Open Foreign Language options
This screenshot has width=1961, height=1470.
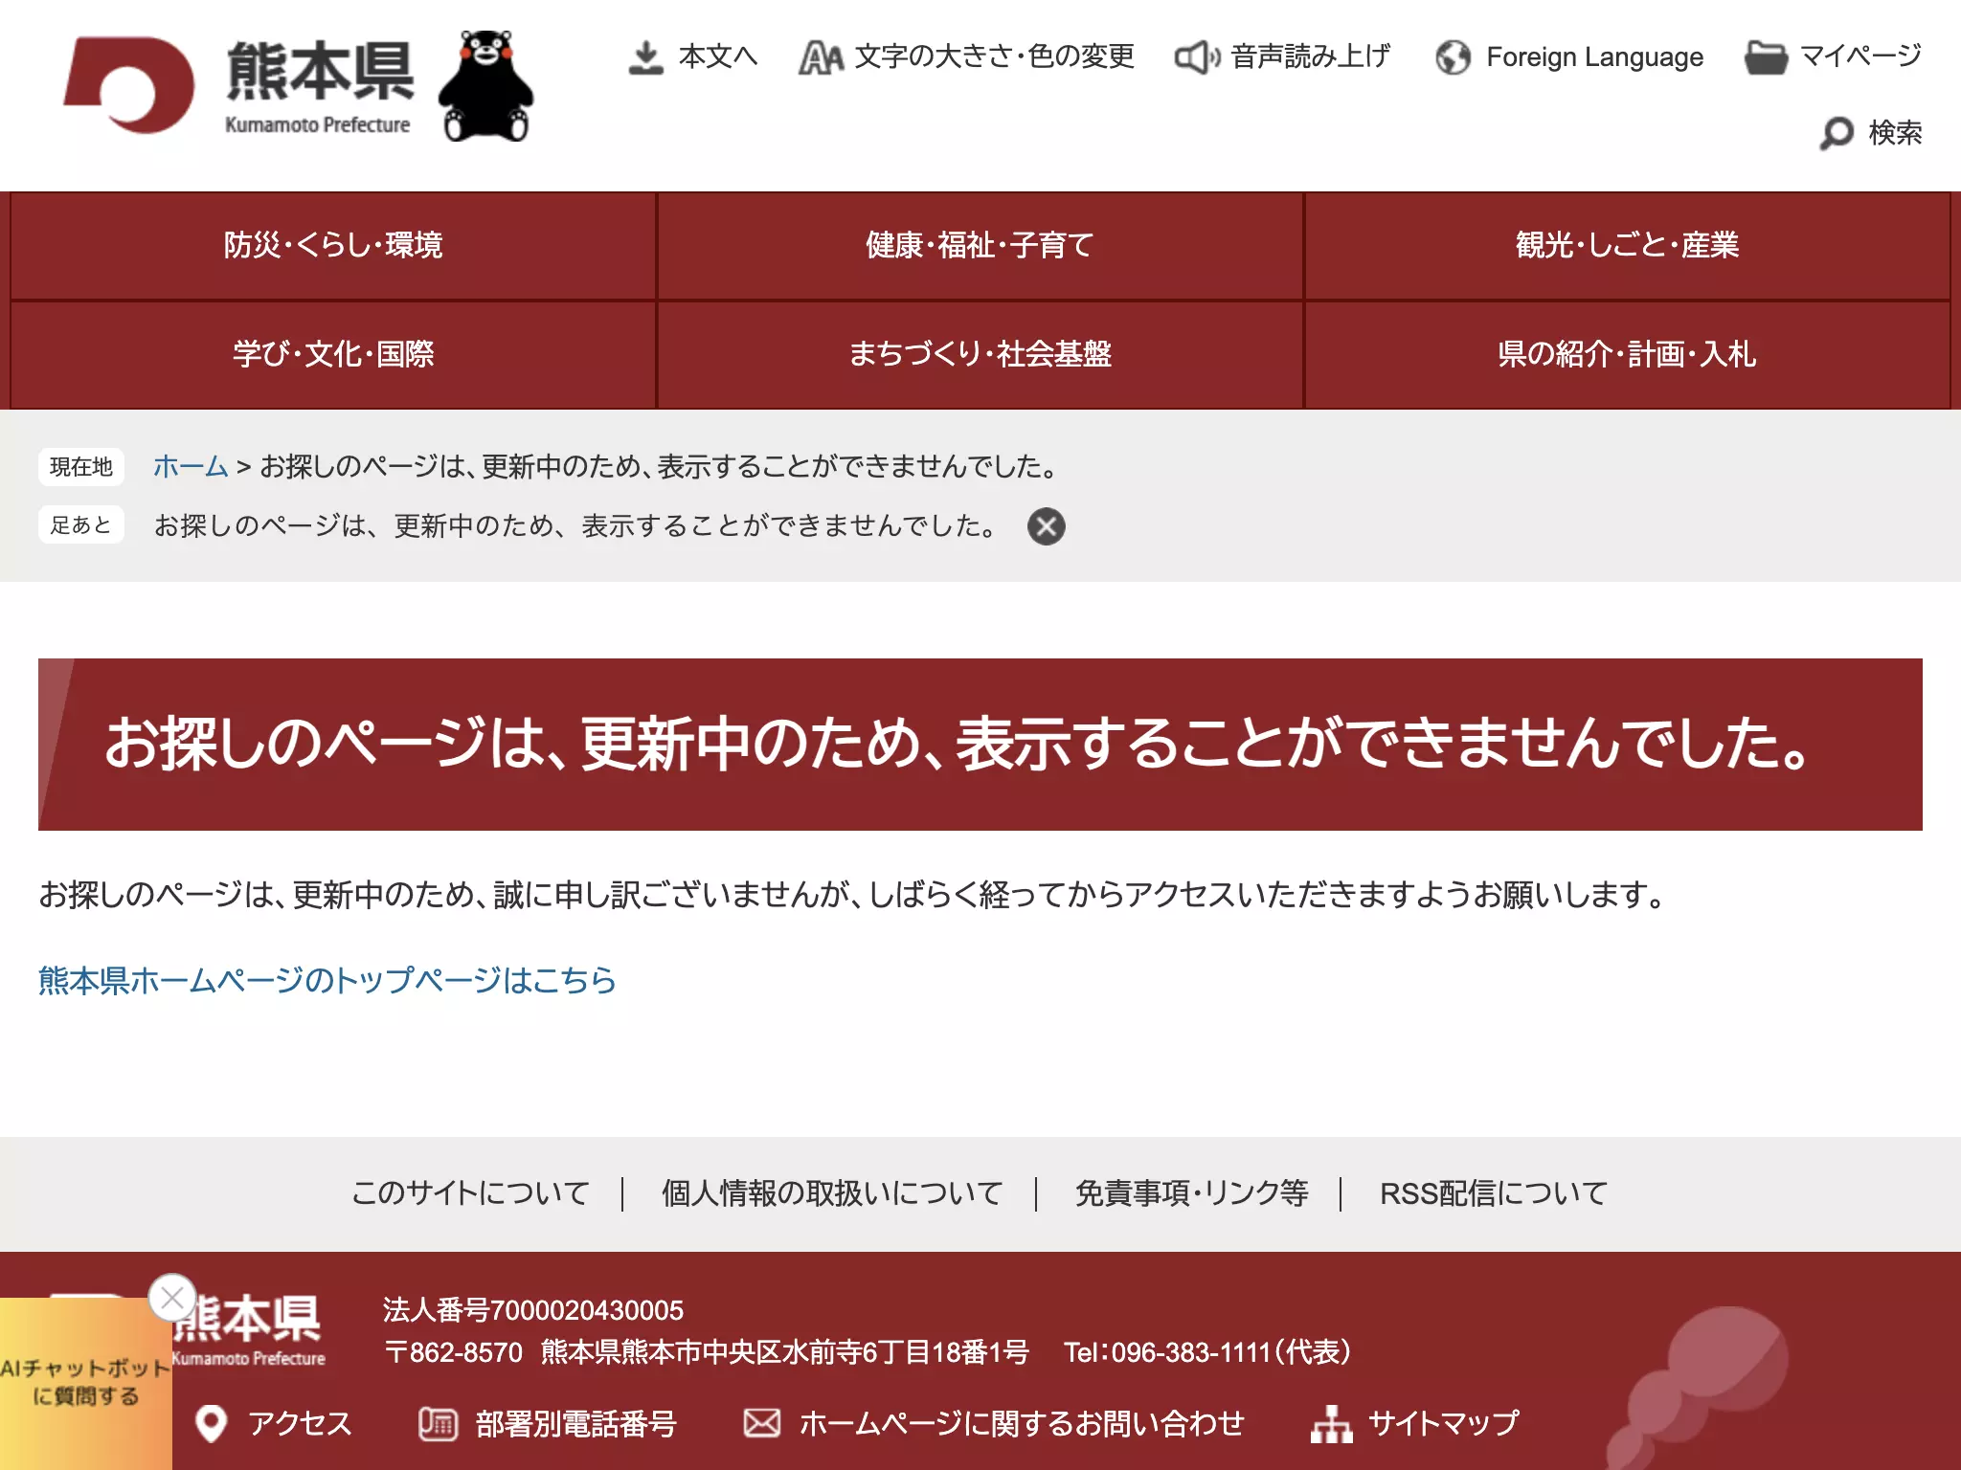(x=1594, y=57)
